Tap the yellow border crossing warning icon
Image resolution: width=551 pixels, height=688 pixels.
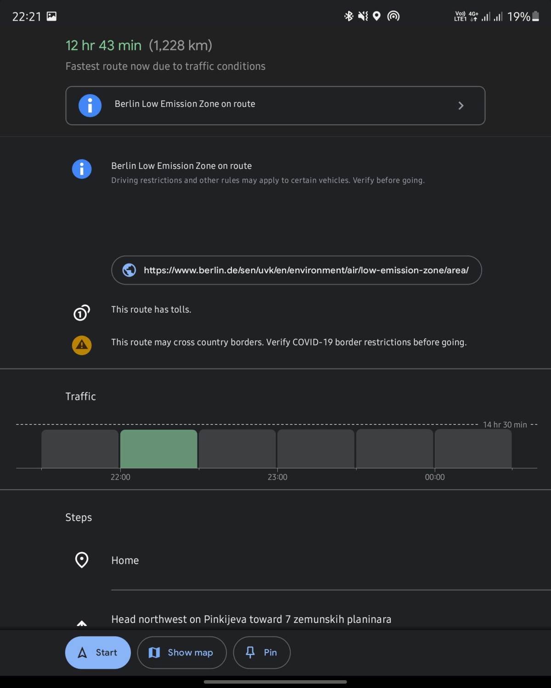point(81,345)
